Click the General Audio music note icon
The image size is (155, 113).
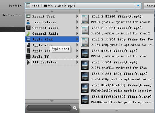click(x=28, y=34)
